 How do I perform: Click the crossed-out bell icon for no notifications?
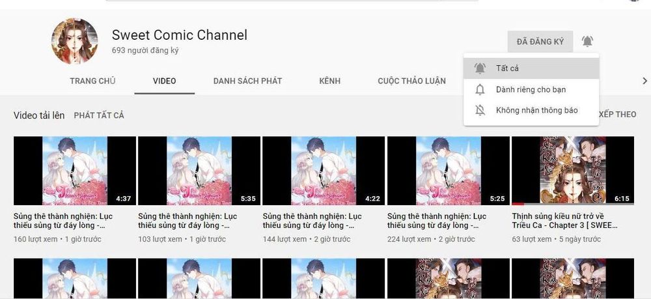(x=480, y=110)
